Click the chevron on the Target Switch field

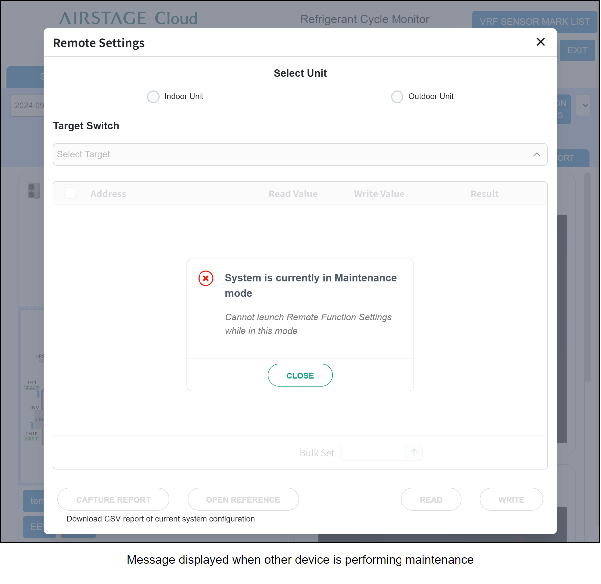536,155
